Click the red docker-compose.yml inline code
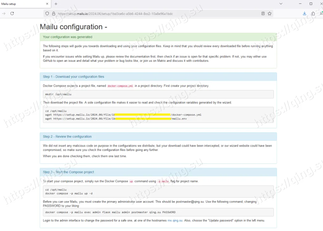Image resolution: width=323 pixels, height=231 pixels. [x=120, y=86]
